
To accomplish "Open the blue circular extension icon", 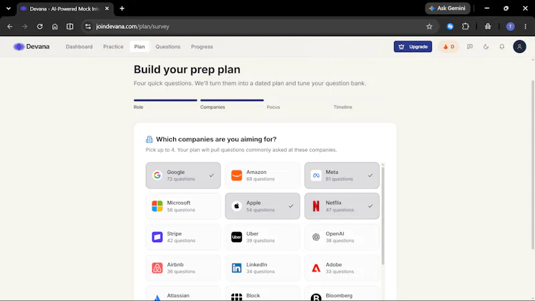I will click(450, 26).
